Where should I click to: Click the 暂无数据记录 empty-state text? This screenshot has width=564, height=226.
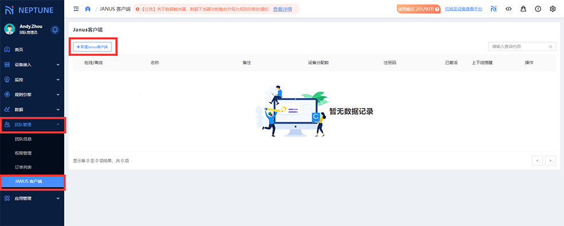point(351,111)
